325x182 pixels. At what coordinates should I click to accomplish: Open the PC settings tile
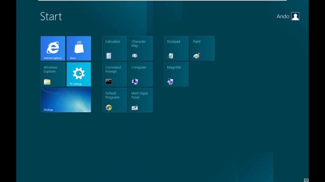(79, 74)
